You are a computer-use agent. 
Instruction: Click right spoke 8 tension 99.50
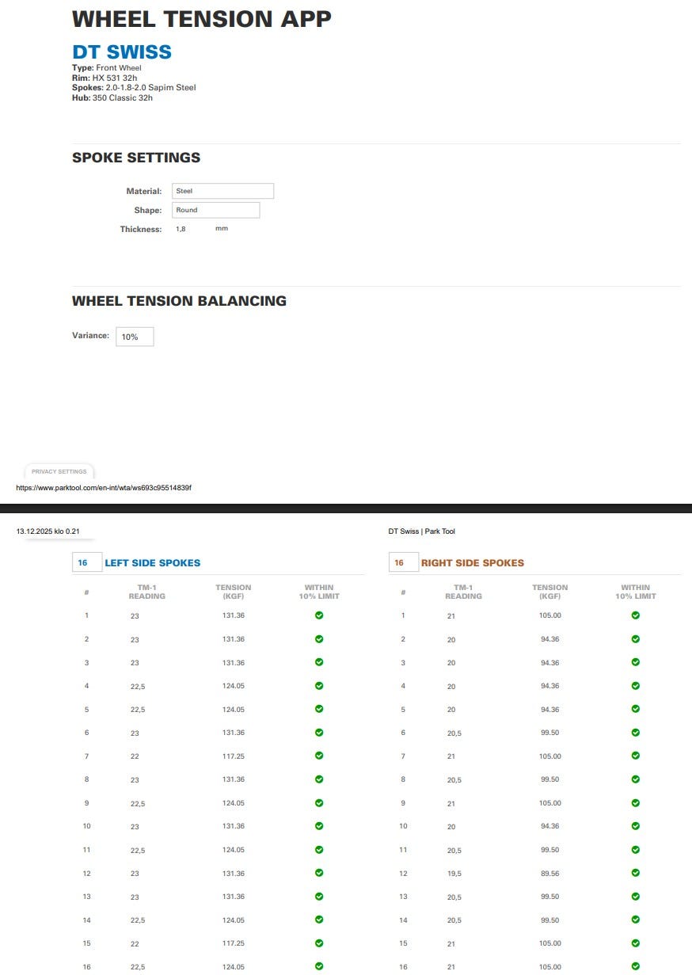(x=550, y=779)
